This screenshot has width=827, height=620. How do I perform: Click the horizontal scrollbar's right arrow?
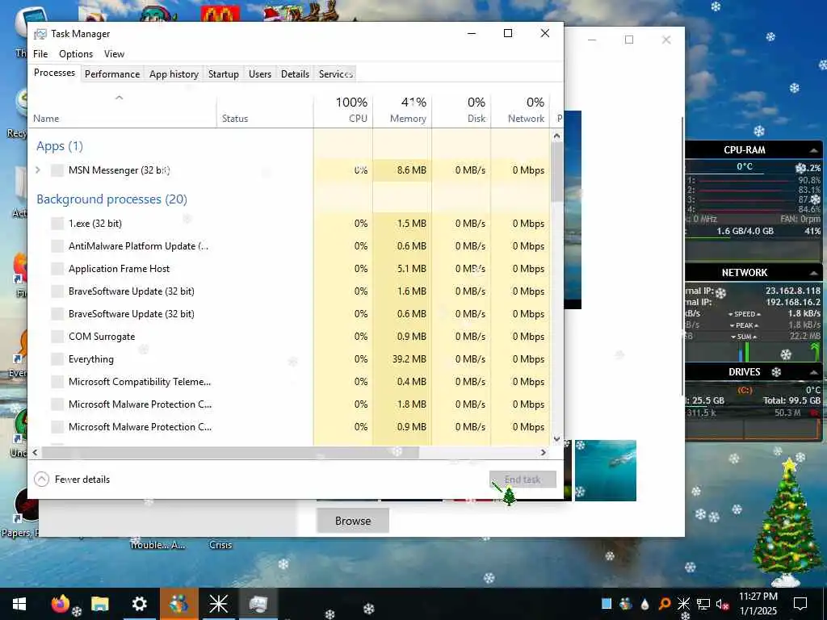click(x=544, y=452)
